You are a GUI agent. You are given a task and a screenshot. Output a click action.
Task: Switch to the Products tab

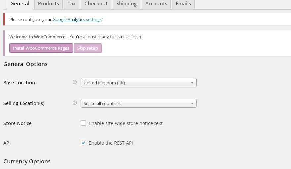click(x=48, y=4)
